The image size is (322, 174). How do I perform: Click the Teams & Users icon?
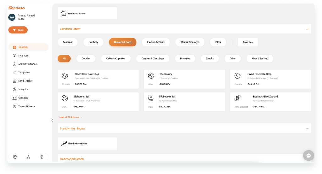point(14,106)
